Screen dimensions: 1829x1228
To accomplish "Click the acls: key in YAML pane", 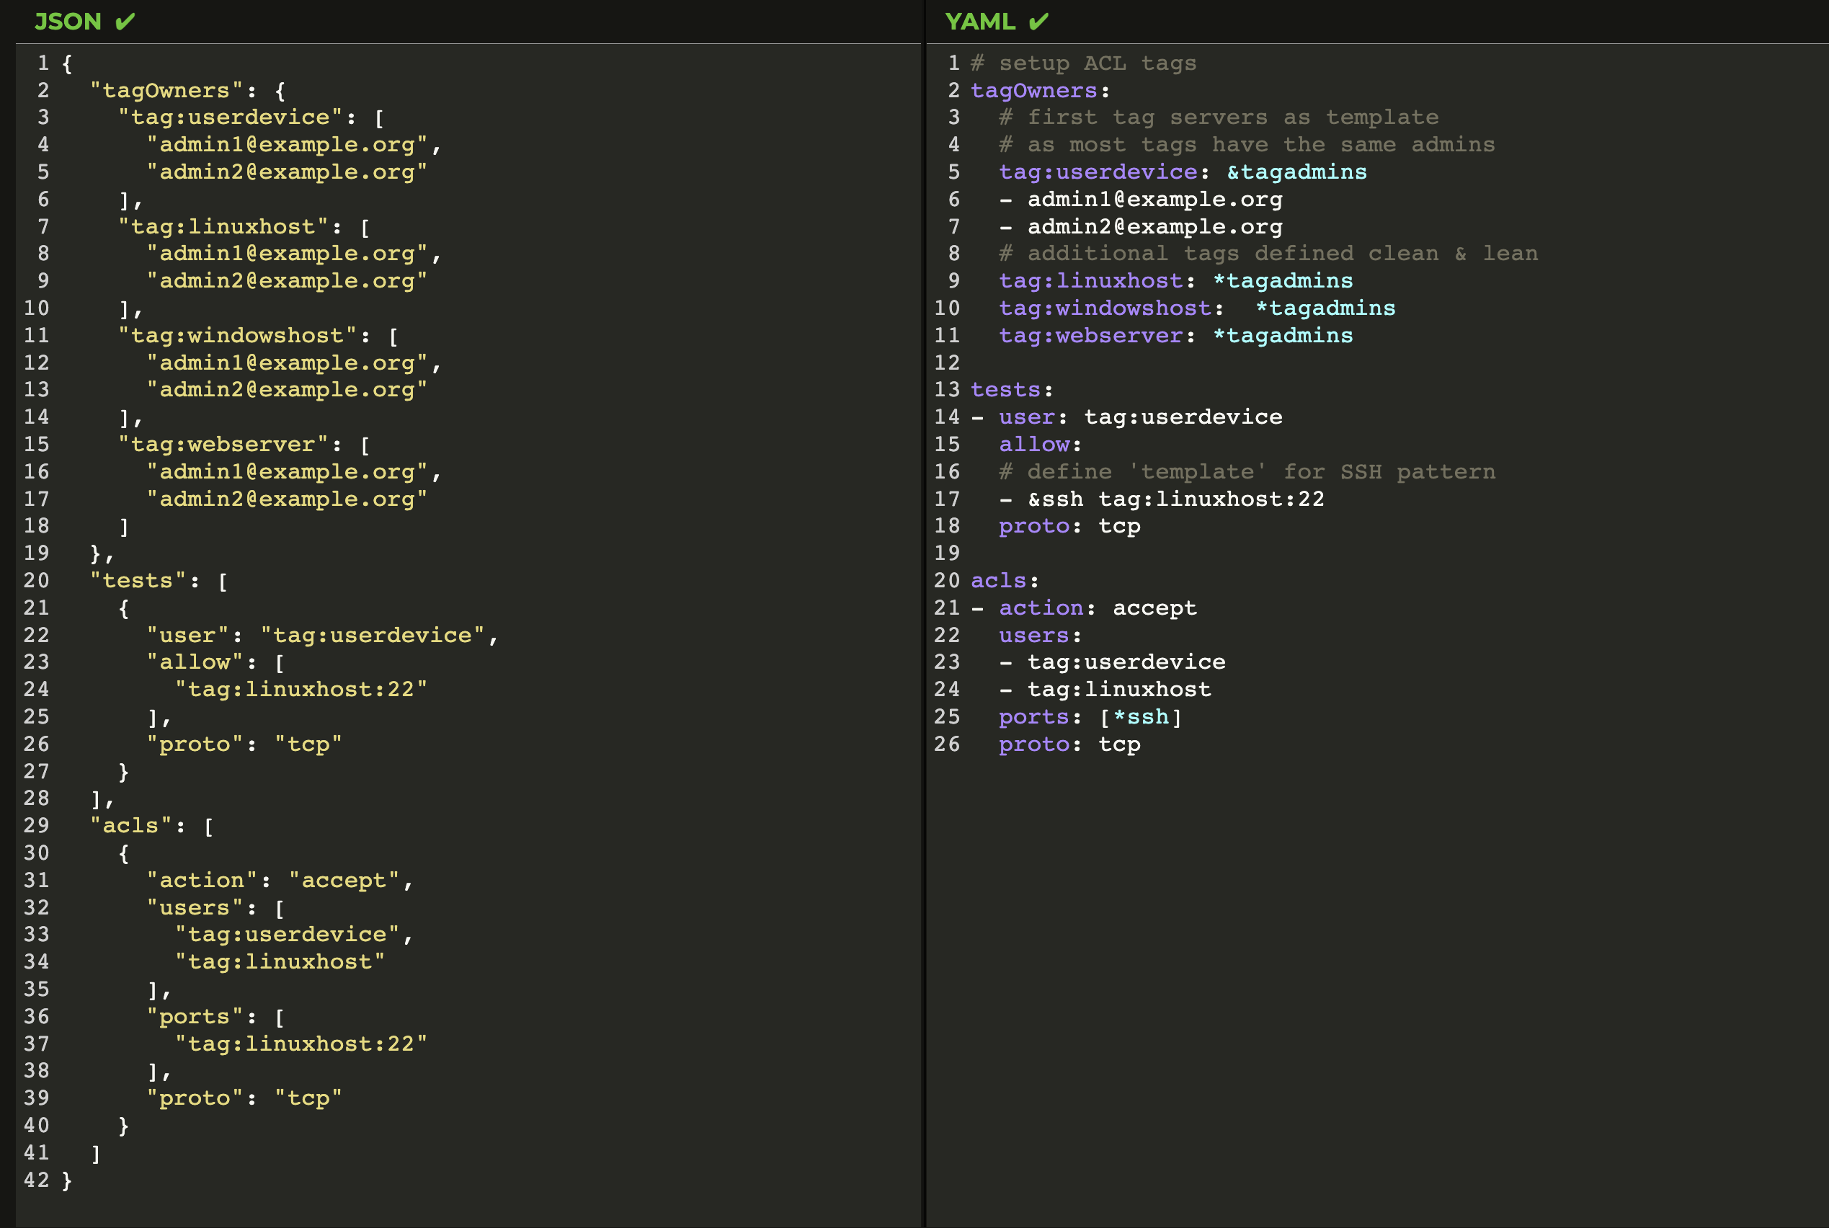I will click(x=999, y=581).
